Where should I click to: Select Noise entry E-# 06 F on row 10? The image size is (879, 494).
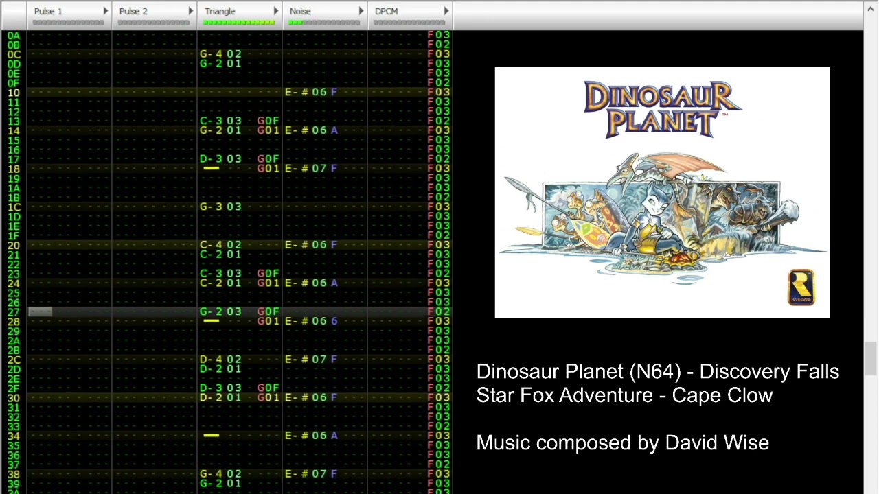point(311,92)
